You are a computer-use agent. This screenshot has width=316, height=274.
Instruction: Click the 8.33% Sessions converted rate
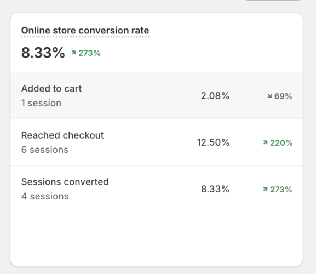point(215,189)
